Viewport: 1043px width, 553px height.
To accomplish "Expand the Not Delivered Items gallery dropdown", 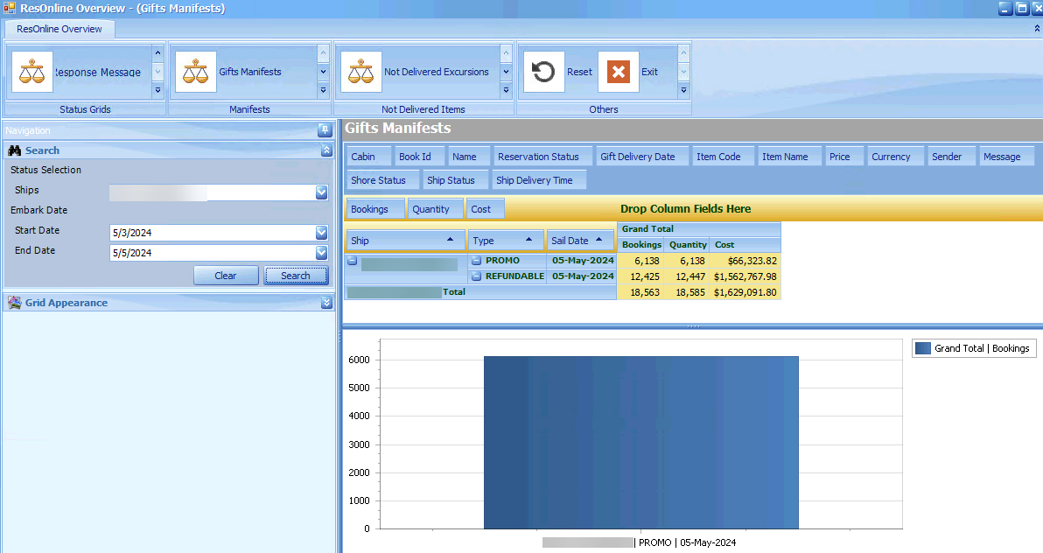I will click(x=506, y=90).
